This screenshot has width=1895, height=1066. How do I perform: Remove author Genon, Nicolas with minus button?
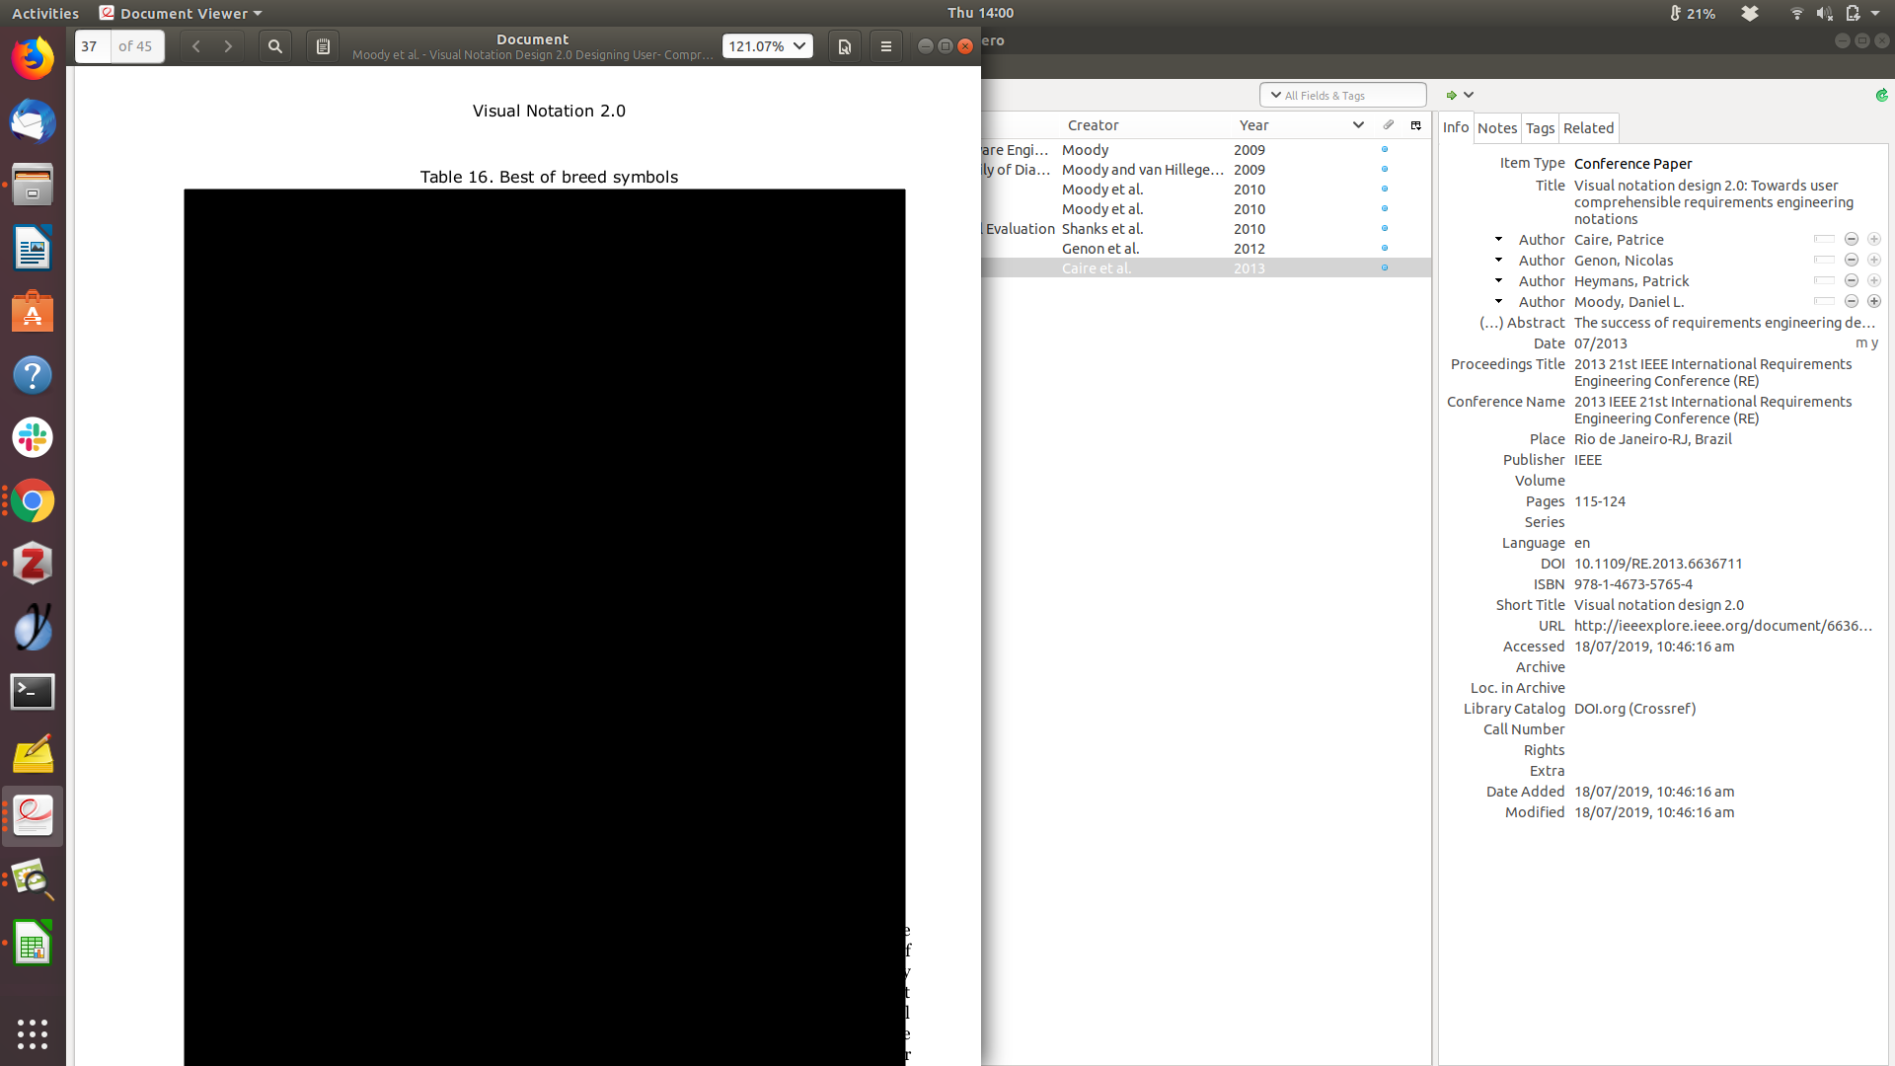(1852, 261)
